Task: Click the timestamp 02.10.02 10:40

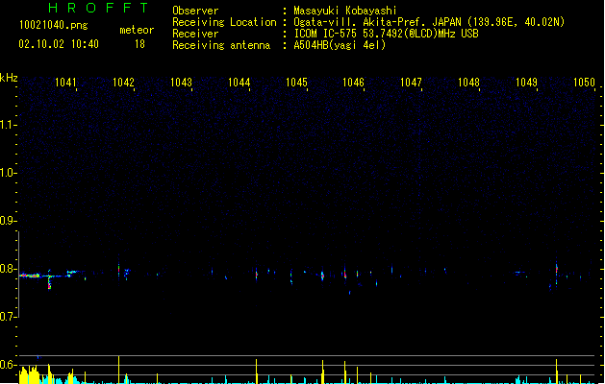Action: [x=59, y=44]
